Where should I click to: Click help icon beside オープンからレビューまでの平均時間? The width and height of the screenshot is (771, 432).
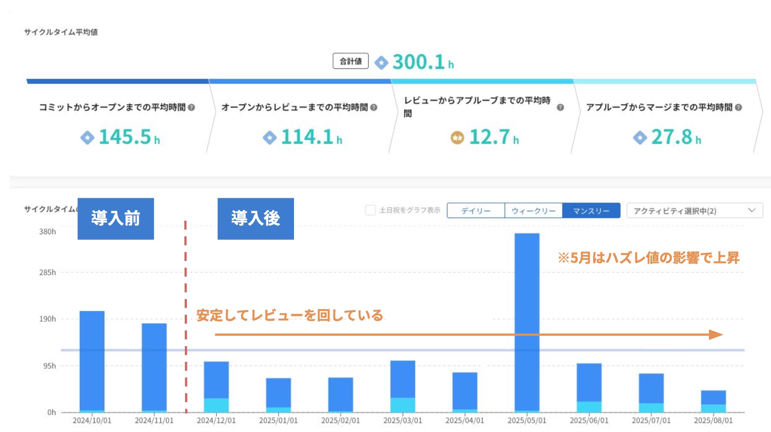point(374,107)
